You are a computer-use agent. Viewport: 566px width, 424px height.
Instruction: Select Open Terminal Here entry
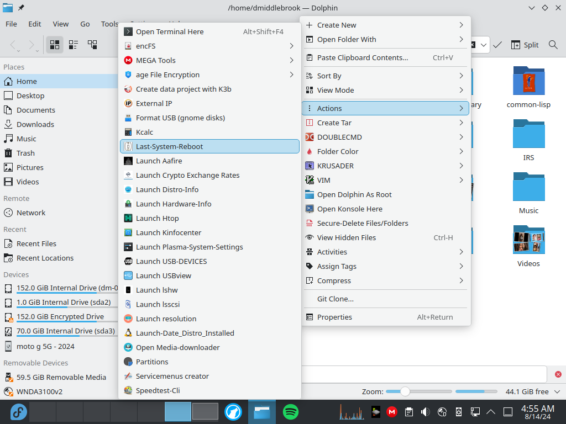209,31
